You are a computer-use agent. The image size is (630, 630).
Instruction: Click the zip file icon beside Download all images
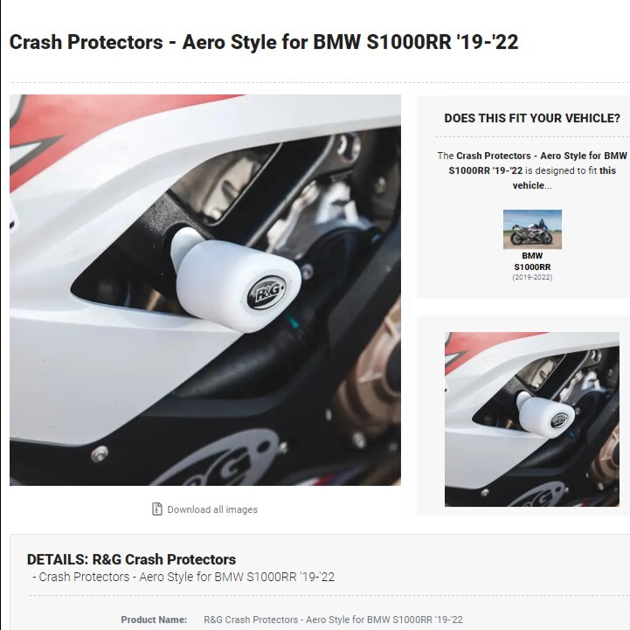pyautogui.click(x=156, y=509)
